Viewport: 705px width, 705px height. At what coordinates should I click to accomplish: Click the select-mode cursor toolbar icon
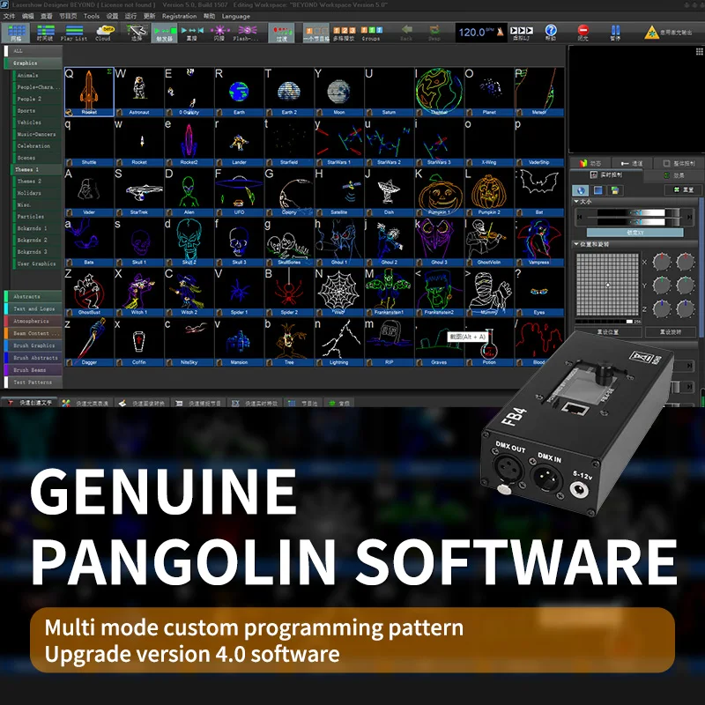coord(137,33)
